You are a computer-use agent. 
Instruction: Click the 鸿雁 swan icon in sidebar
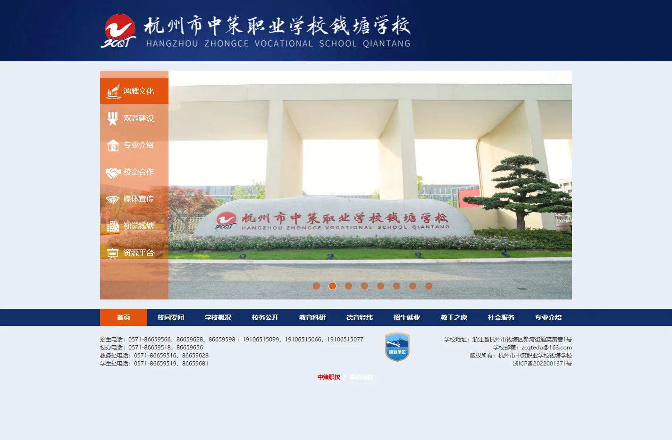point(113,91)
